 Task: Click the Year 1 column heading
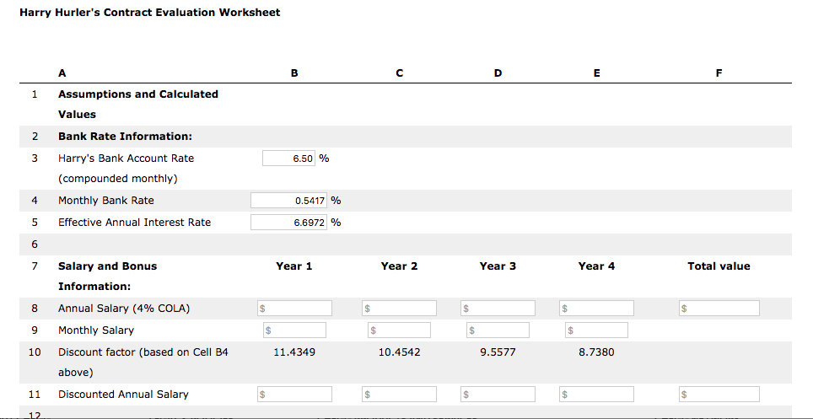click(294, 266)
